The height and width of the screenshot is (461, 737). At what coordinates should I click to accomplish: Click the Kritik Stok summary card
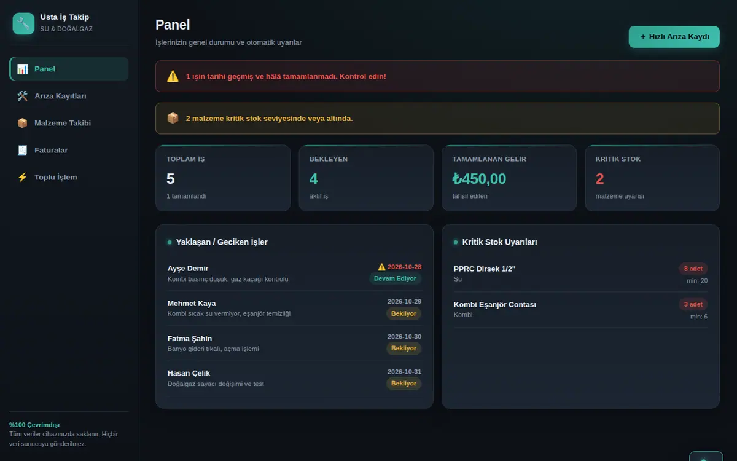point(652,178)
